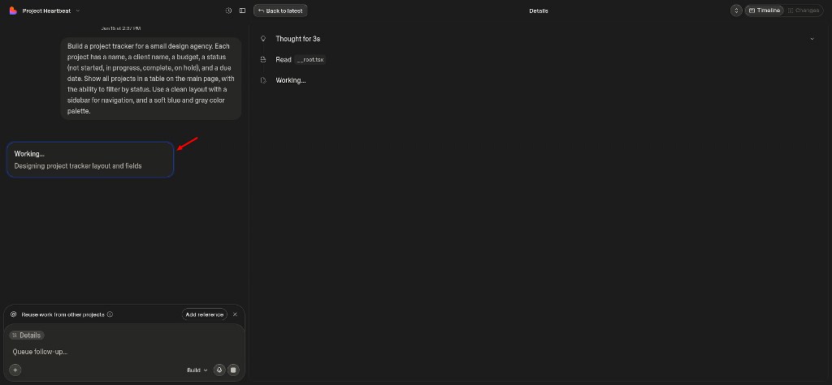Click 'Designing project tracker layout and fields' text
Screen dimensions: 832x385
78,166
